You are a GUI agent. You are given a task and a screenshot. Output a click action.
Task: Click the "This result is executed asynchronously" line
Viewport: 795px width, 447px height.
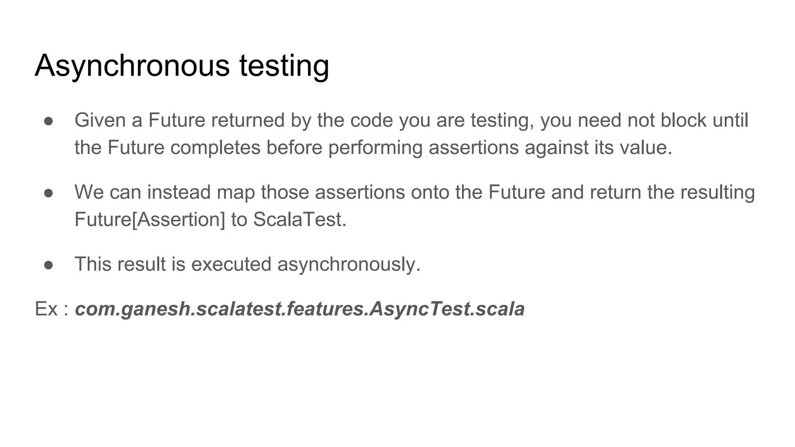(247, 264)
